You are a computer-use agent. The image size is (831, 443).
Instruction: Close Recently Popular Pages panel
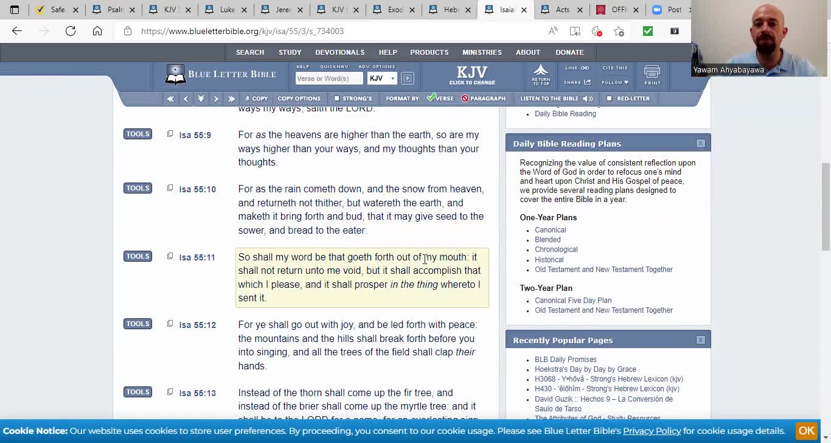click(701, 340)
